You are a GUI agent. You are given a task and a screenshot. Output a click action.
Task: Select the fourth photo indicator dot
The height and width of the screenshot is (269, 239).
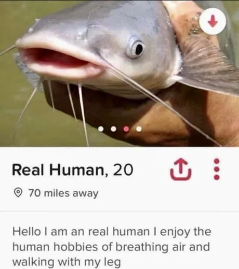[139, 129]
